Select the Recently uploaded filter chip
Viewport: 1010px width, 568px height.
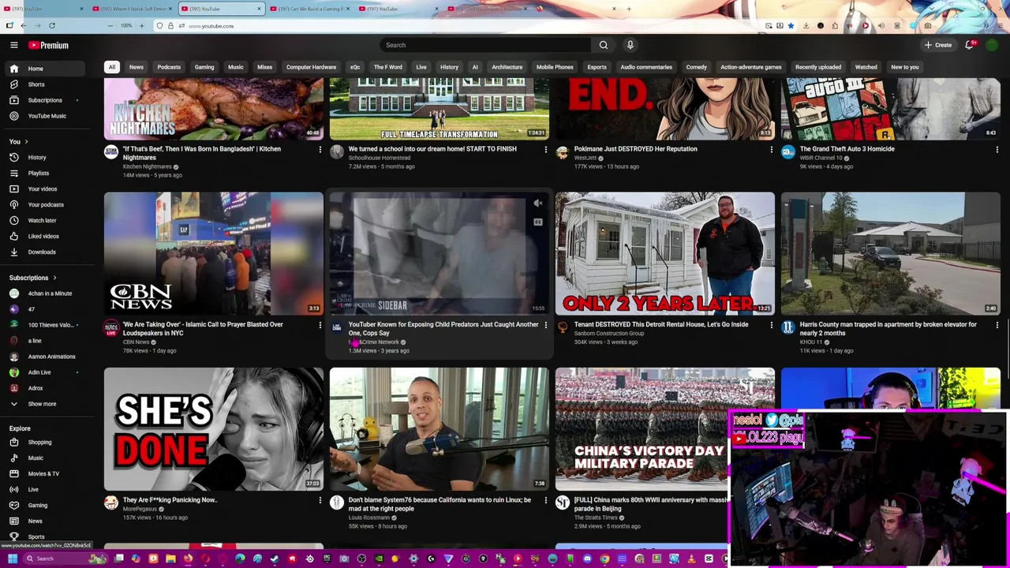coord(818,67)
